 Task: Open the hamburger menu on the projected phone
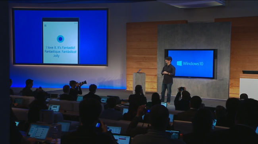coord(45,26)
